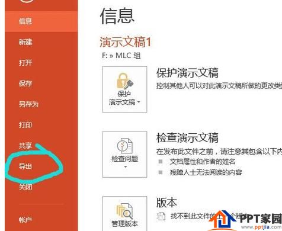The width and height of the screenshot is (282, 231).
Task: Click the file path F: » MLC 组
Action: click(121, 56)
